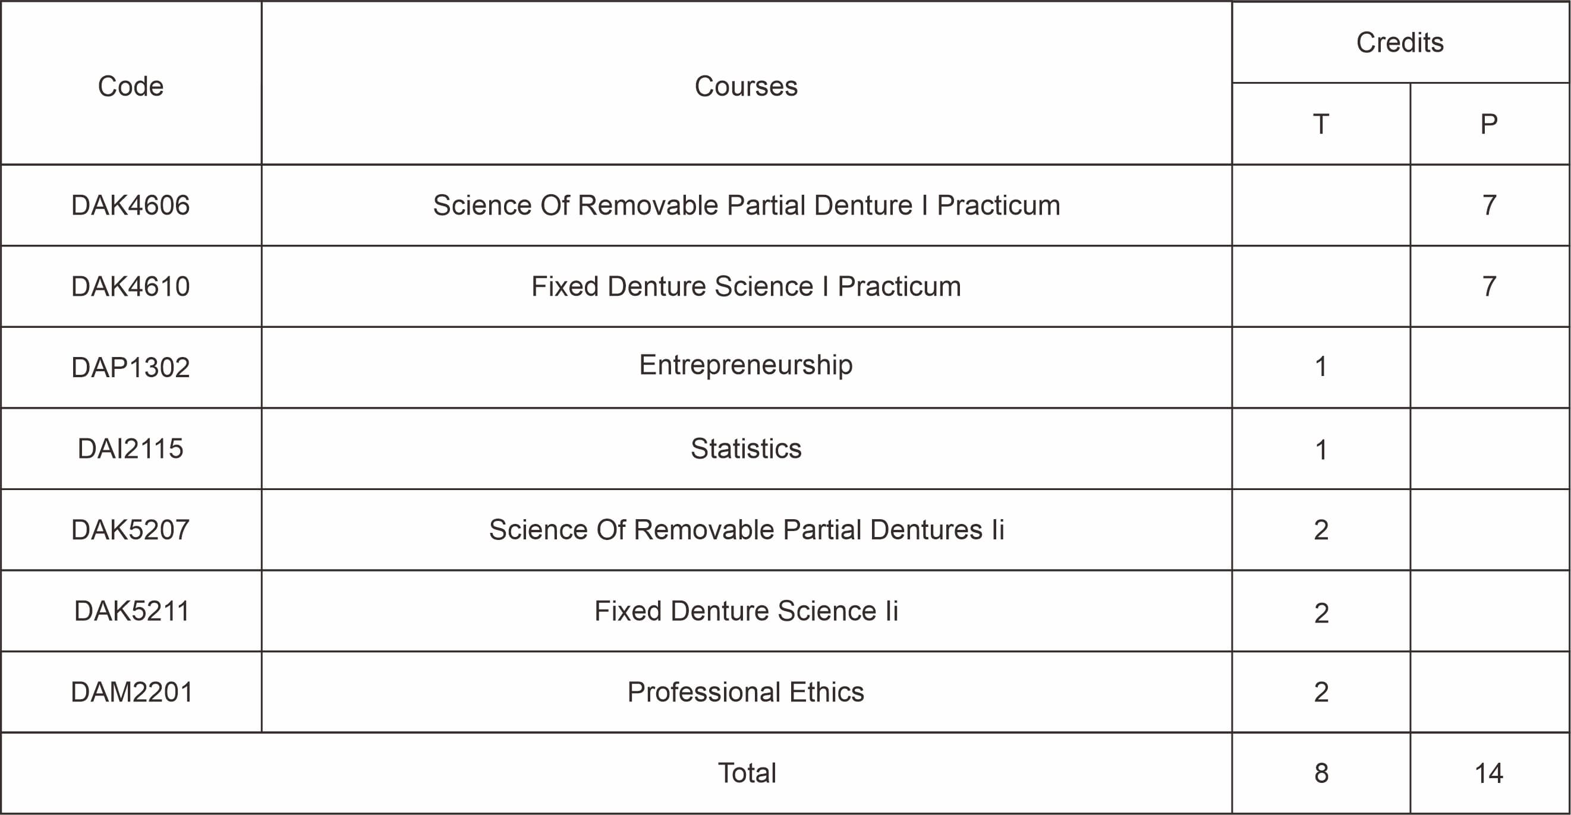The height and width of the screenshot is (815, 1571).
Task: Click course code DAK5207
Action: point(131,529)
